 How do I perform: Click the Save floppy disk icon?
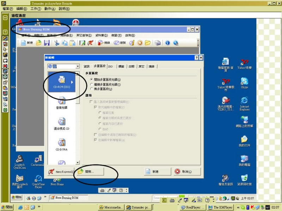click(47, 43)
